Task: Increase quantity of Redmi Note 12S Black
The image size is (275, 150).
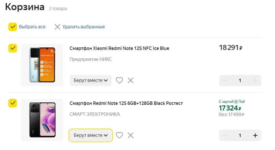Action: coord(255,135)
